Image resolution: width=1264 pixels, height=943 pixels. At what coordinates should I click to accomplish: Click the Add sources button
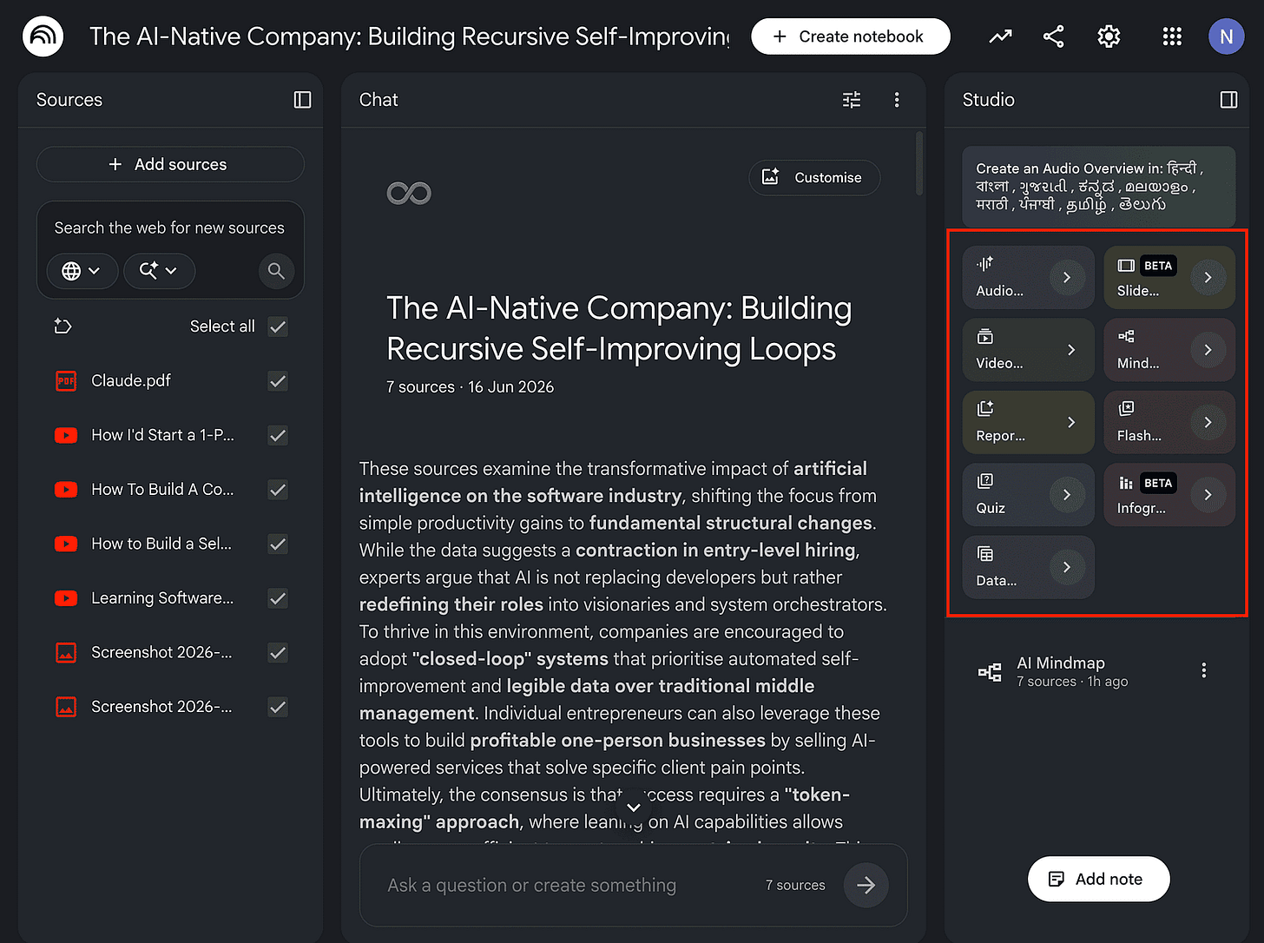coord(170,164)
